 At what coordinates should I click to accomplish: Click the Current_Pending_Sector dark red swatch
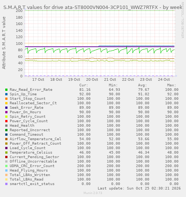click(6, 157)
